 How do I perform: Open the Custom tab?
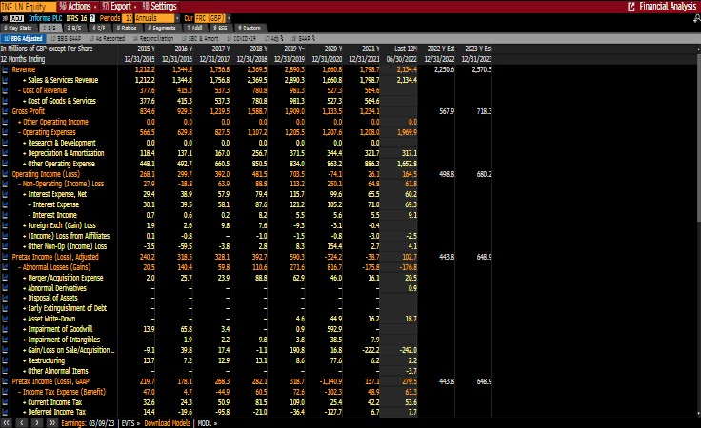click(249, 29)
